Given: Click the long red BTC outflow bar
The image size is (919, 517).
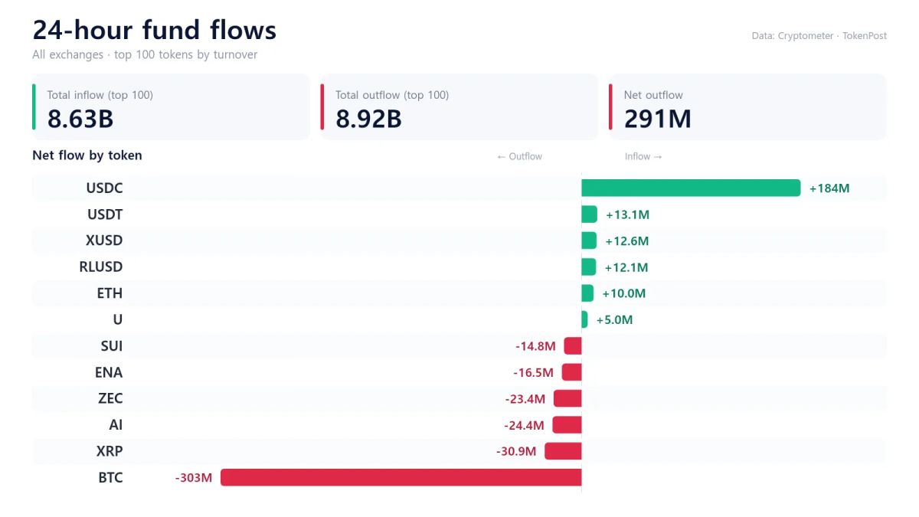Looking at the screenshot, I should [x=401, y=477].
